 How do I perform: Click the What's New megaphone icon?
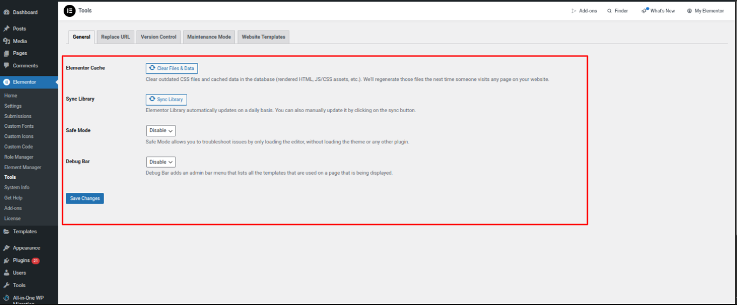click(645, 10)
